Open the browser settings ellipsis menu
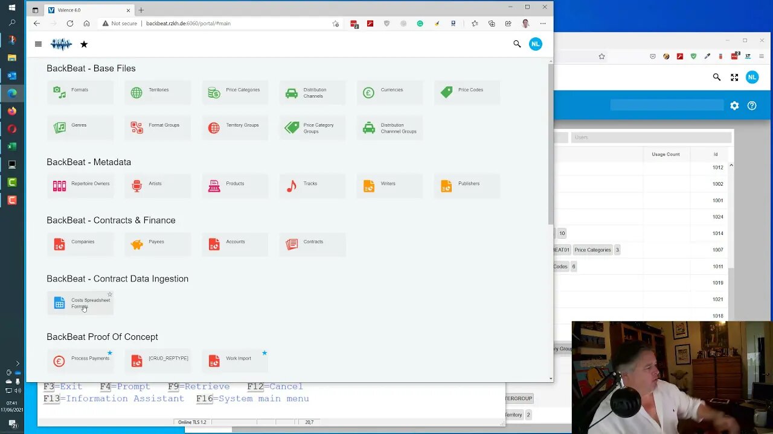 pos(543,24)
